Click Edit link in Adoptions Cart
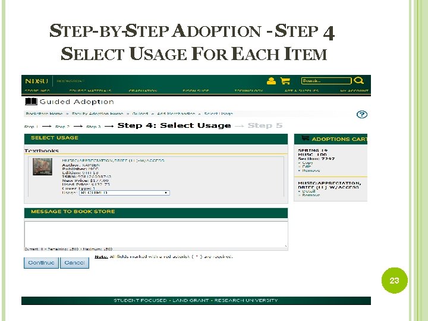This screenshot has height=321, width=428. point(307,166)
